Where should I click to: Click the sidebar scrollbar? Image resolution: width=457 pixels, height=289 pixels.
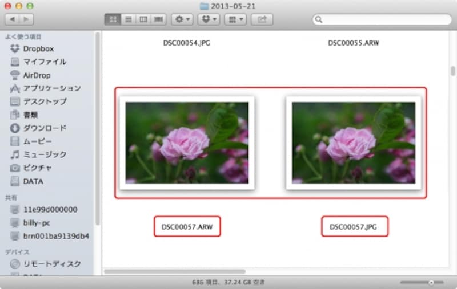pyautogui.click(x=98, y=129)
